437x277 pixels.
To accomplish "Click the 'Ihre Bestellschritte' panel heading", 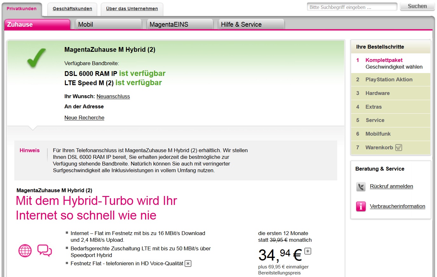I will [x=380, y=47].
